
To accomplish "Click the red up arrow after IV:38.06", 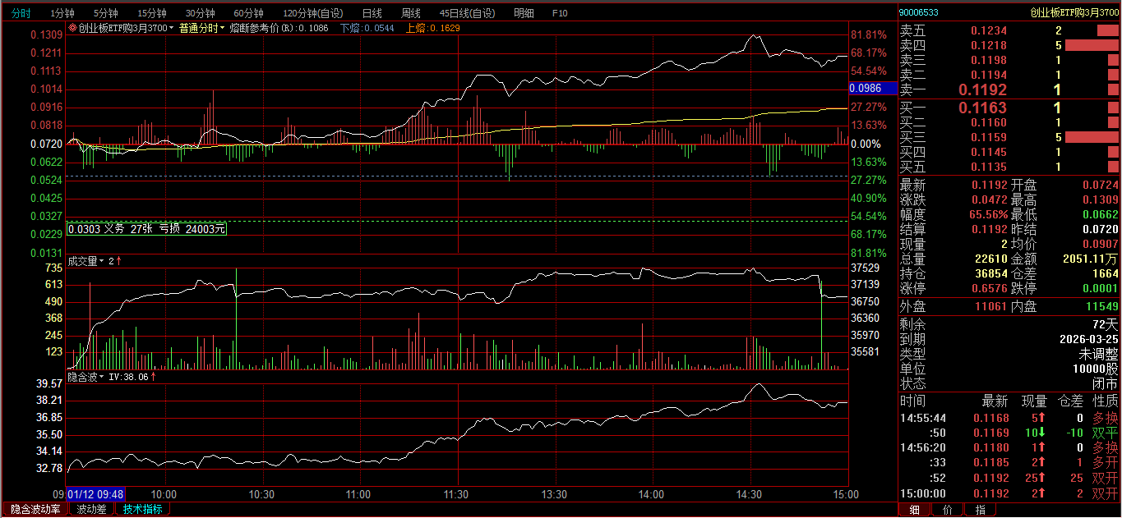I will [154, 377].
